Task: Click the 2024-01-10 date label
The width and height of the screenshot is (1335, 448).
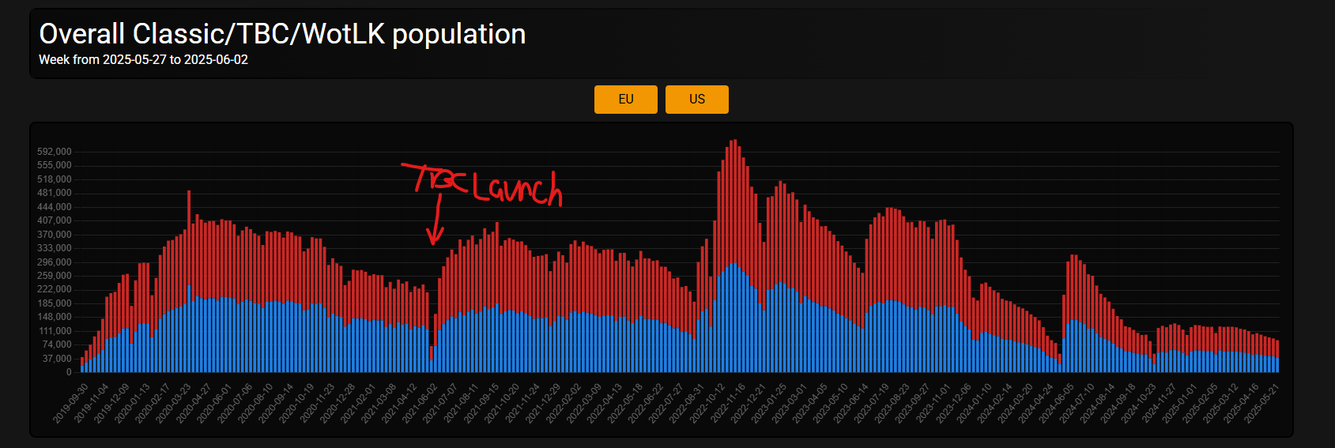Action: pos(975,404)
